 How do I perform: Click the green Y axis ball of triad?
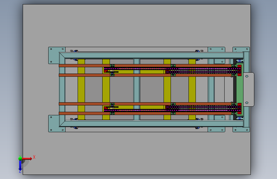click(20, 158)
